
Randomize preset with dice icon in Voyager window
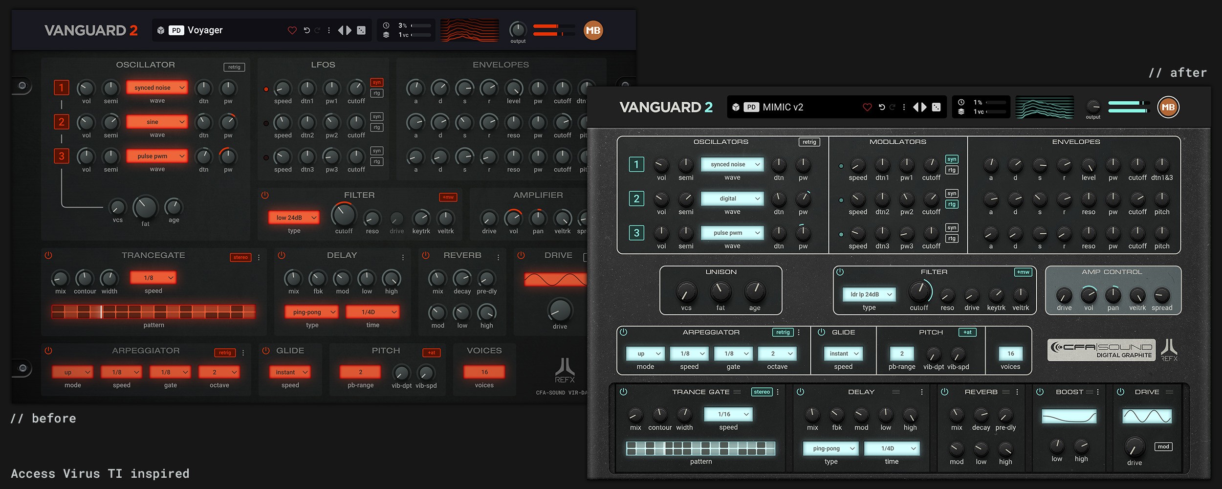pos(361,30)
